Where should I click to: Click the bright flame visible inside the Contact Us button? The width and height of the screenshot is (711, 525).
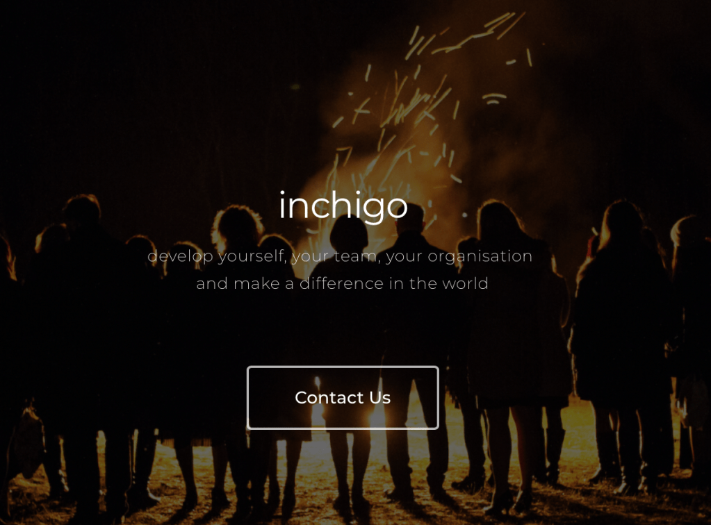click(x=318, y=401)
